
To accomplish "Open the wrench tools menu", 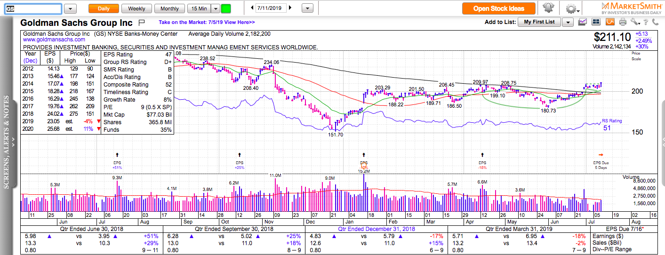I will 634,22.
